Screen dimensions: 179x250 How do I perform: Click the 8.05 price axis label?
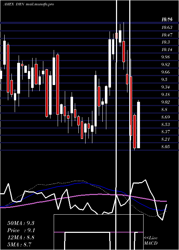point(166,147)
